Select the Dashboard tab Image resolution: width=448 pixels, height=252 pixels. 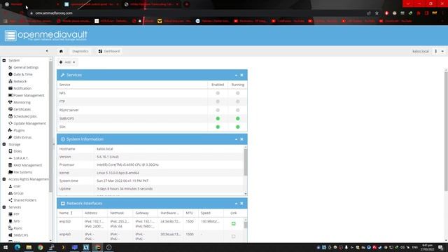(109, 51)
